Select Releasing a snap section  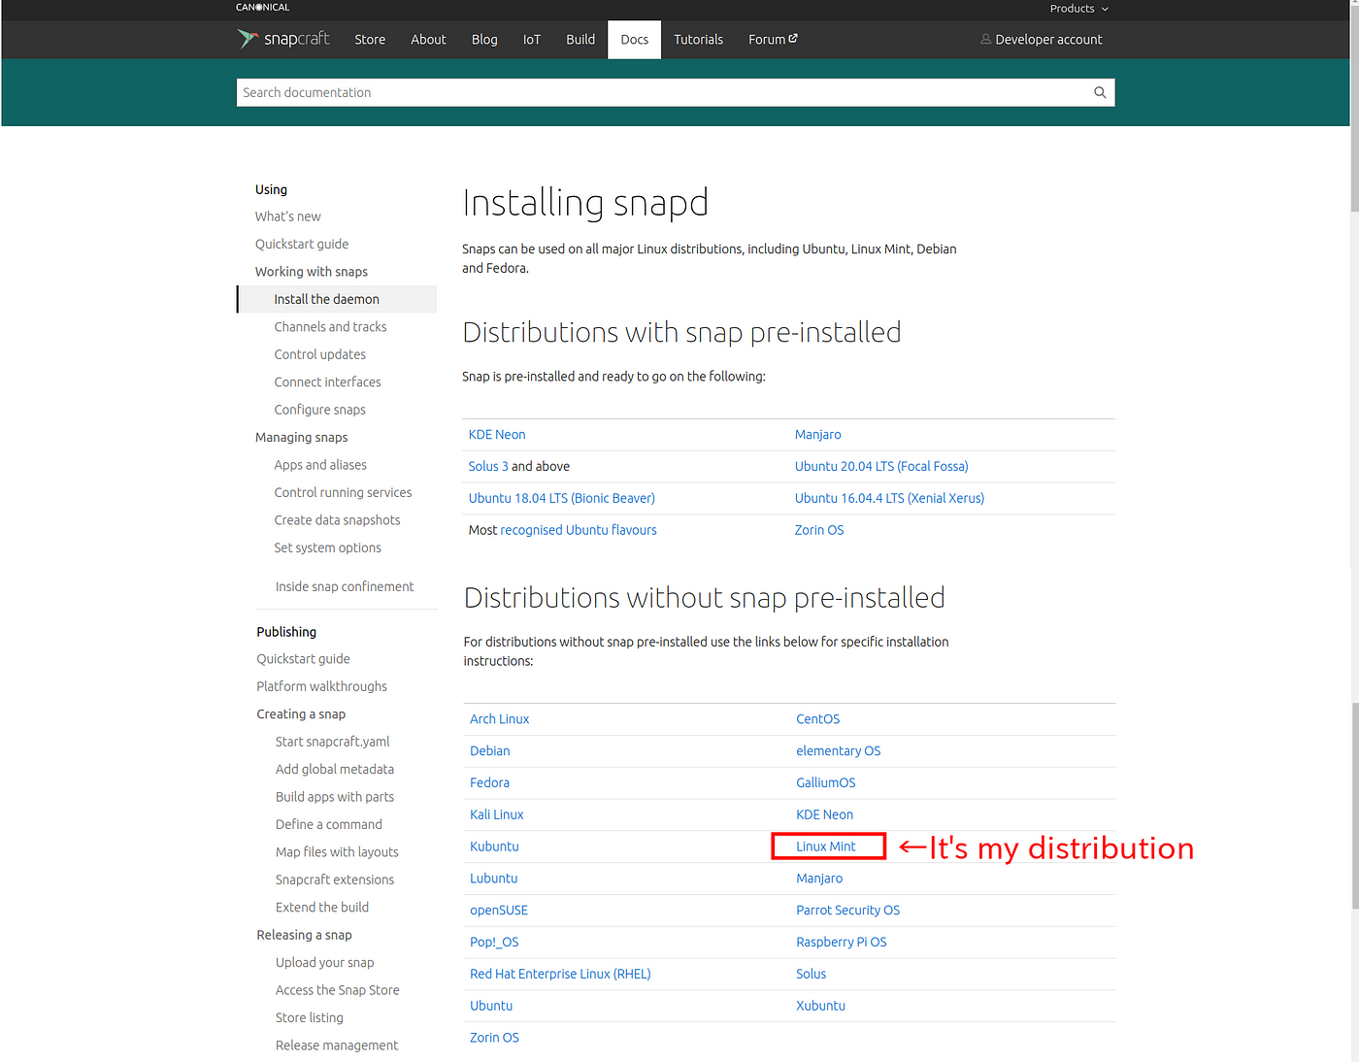(304, 936)
